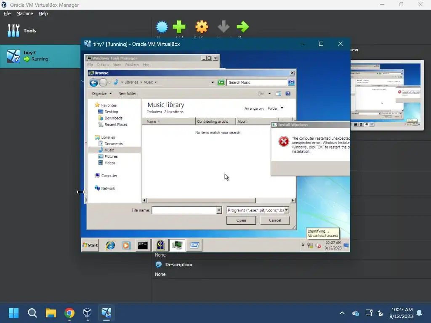431x323 pixels.
Task: Click the '2 locations' link
Action: 174,112
